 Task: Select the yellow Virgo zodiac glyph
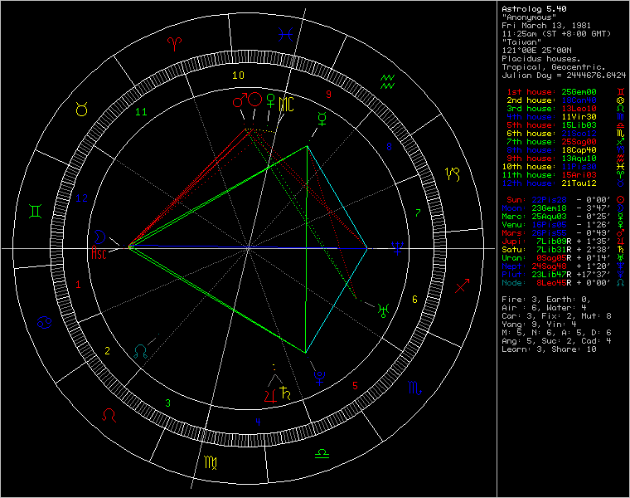(x=211, y=462)
